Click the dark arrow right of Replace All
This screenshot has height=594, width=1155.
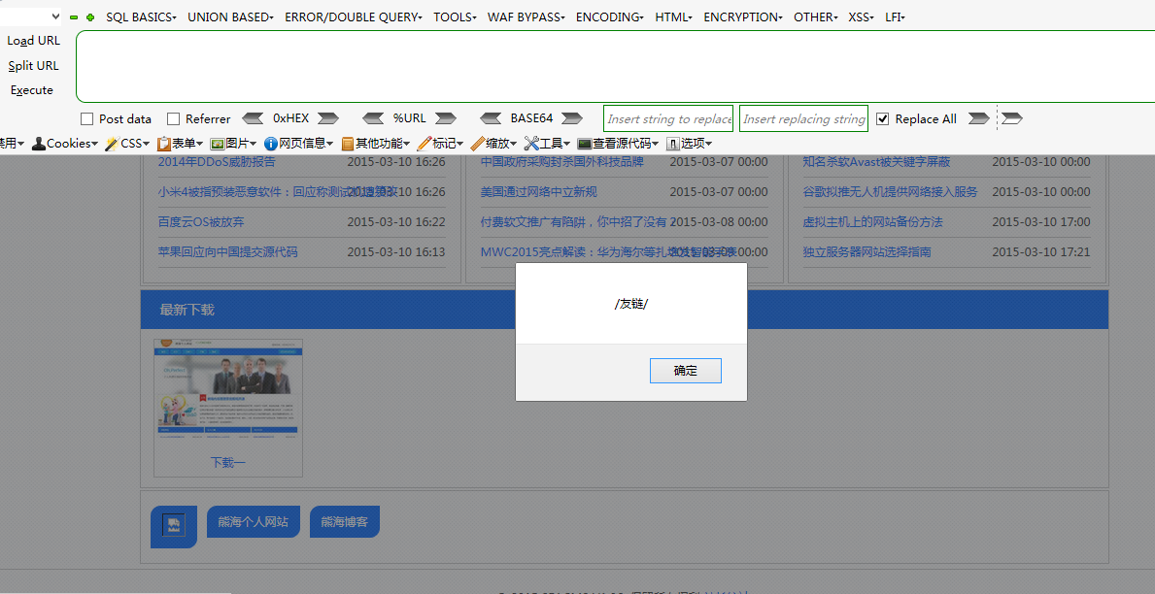pyautogui.click(x=978, y=118)
